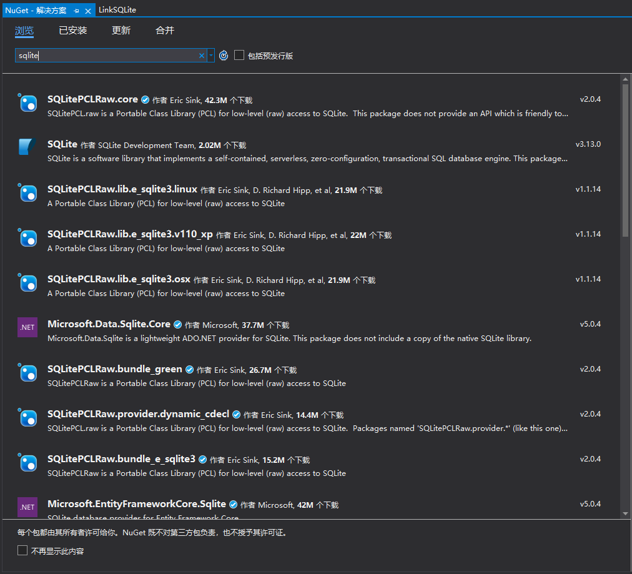
Task: Click the .NET icon for Microsoft.EntityFrameworkCore.Sqlite
Action: 27,507
